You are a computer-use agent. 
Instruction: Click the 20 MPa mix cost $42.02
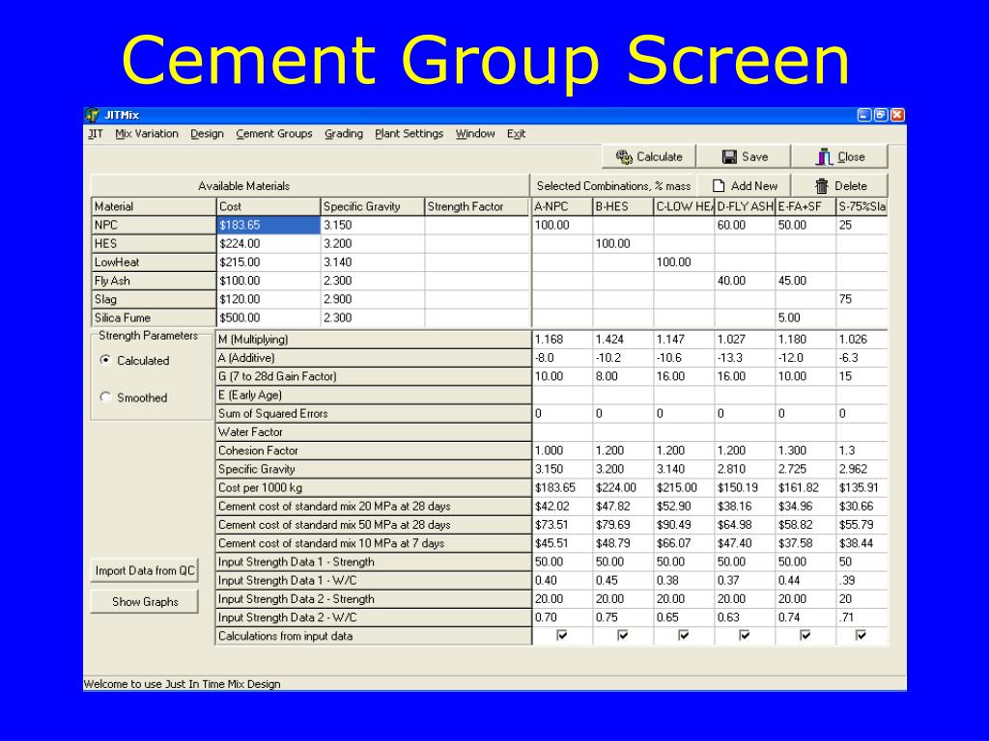[x=562, y=506]
